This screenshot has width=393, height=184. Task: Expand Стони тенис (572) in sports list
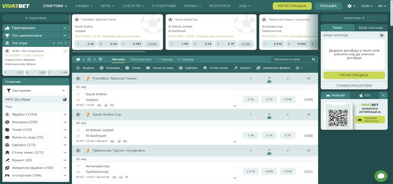click(65, 153)
